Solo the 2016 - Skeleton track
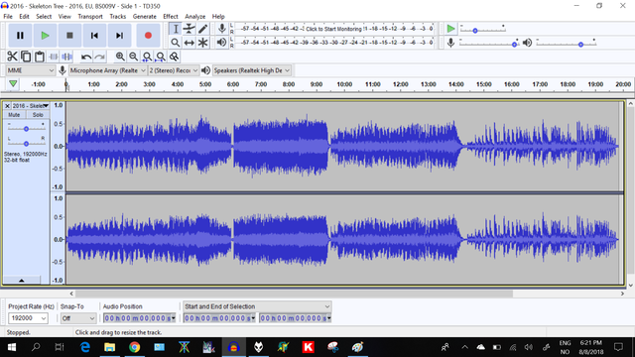 [x=38, y=115]
